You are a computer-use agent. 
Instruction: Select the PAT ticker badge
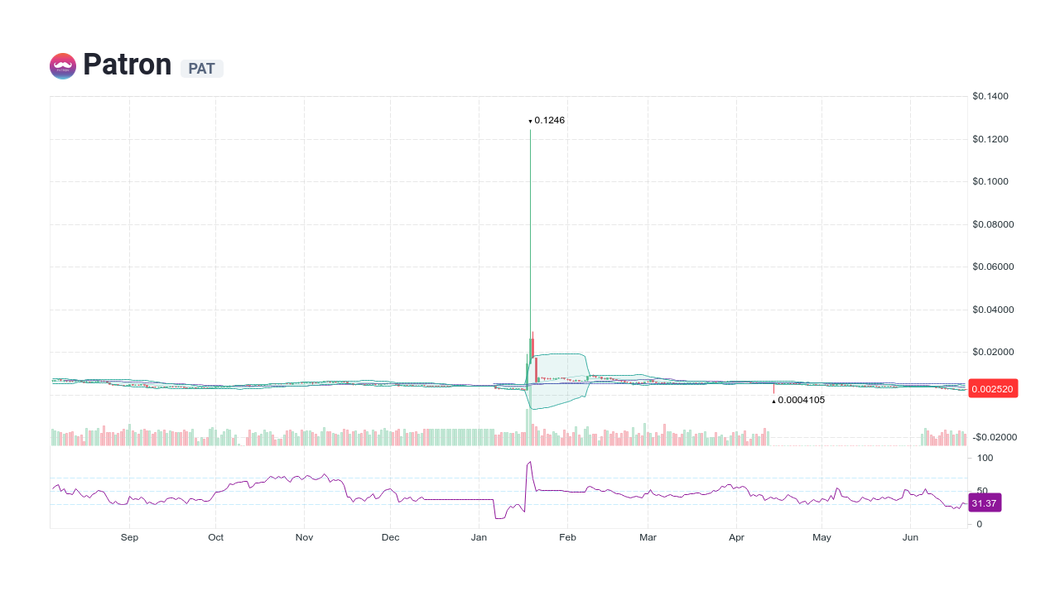202,69
